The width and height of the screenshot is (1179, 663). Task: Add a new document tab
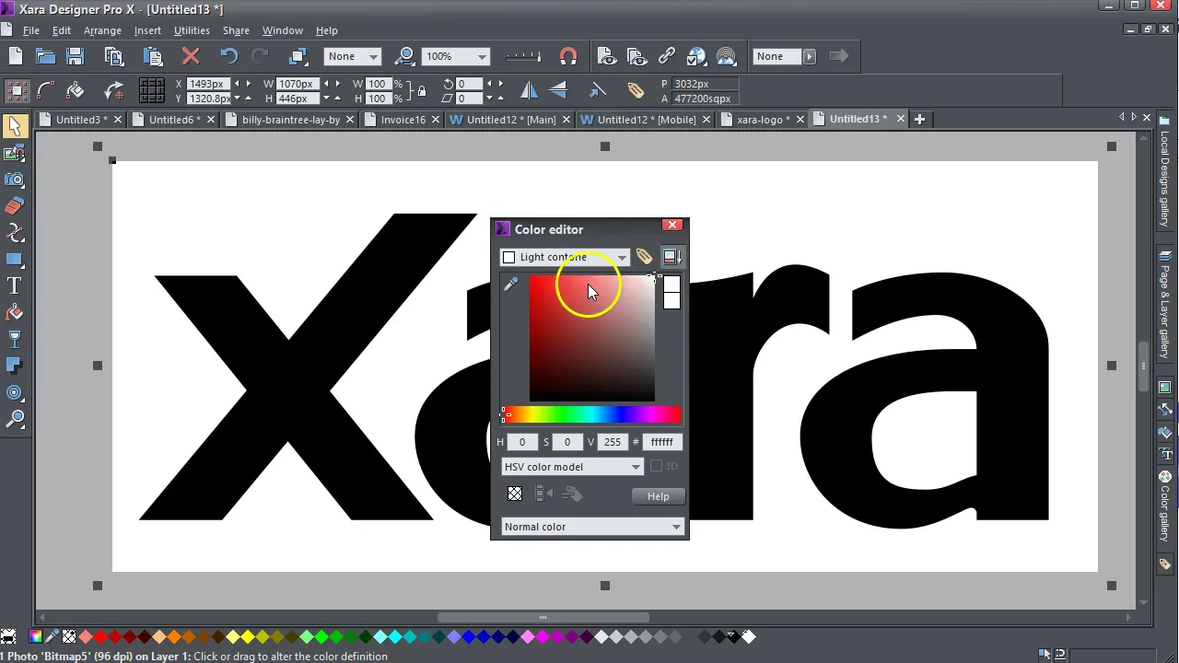click(x=919, y=119)
